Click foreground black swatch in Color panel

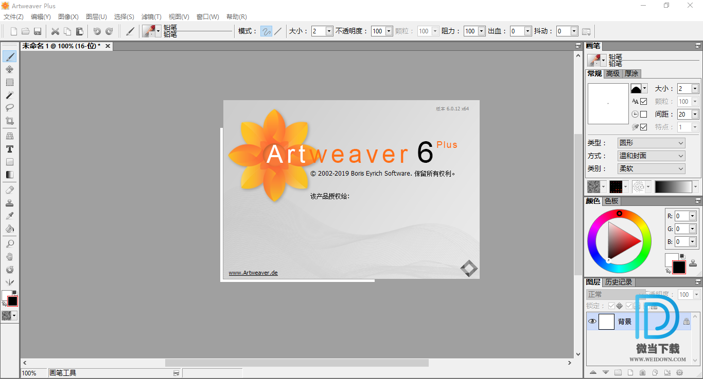[x=679, y=267]
